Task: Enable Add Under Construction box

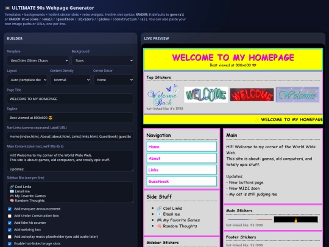Action: point(10,216)
